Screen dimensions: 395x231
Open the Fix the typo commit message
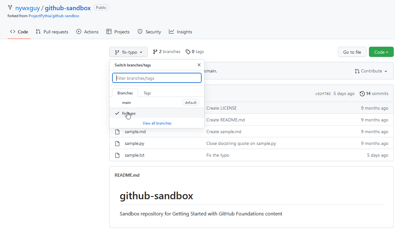tap(218, 155)
